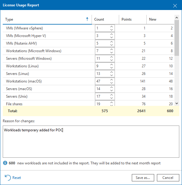Decrease count for Servers (Unix)
The height and width of the screenshot is (185, 182).
coord(112,98)
